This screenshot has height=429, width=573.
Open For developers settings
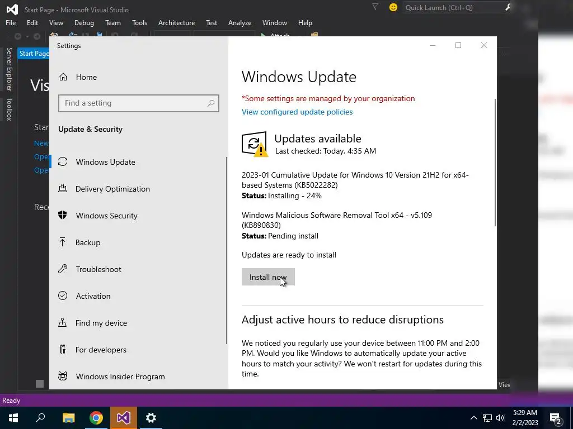click(x=92, y=350)
